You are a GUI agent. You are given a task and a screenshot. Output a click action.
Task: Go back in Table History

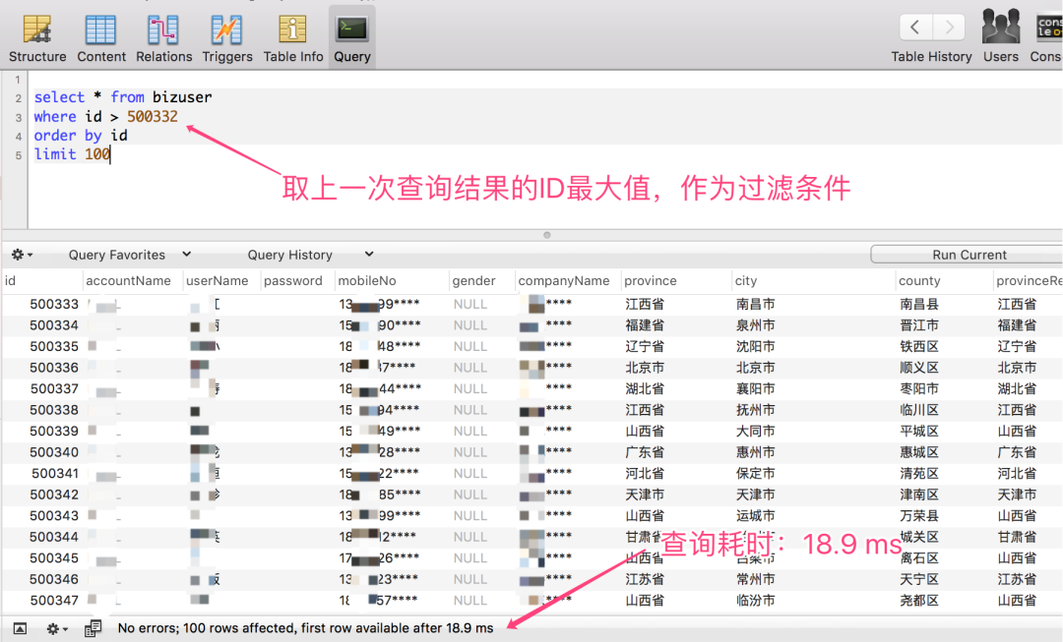916,27
